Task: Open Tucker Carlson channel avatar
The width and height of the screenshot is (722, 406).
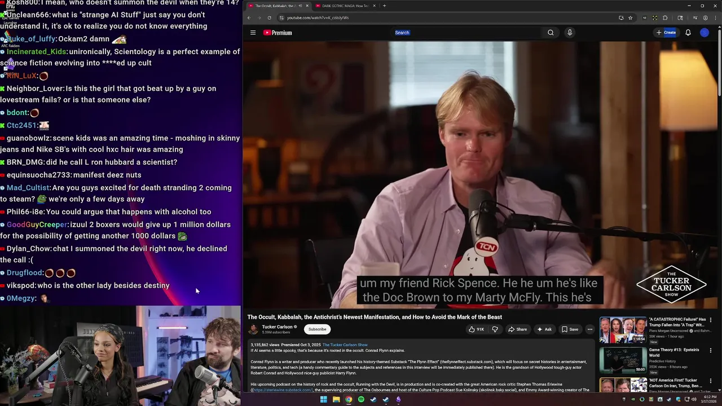Action: point(253,329)
